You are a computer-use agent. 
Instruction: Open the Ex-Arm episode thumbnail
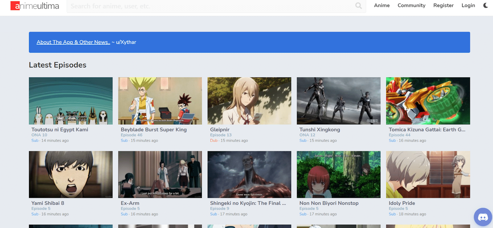pos(160,174)
